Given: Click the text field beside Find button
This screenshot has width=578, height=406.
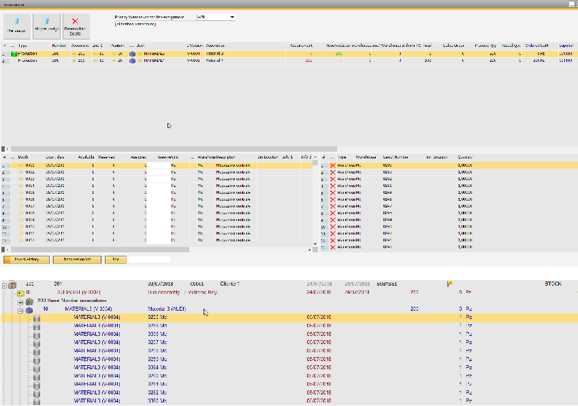Looking at the screenshot, I should (x=149, y=260).
